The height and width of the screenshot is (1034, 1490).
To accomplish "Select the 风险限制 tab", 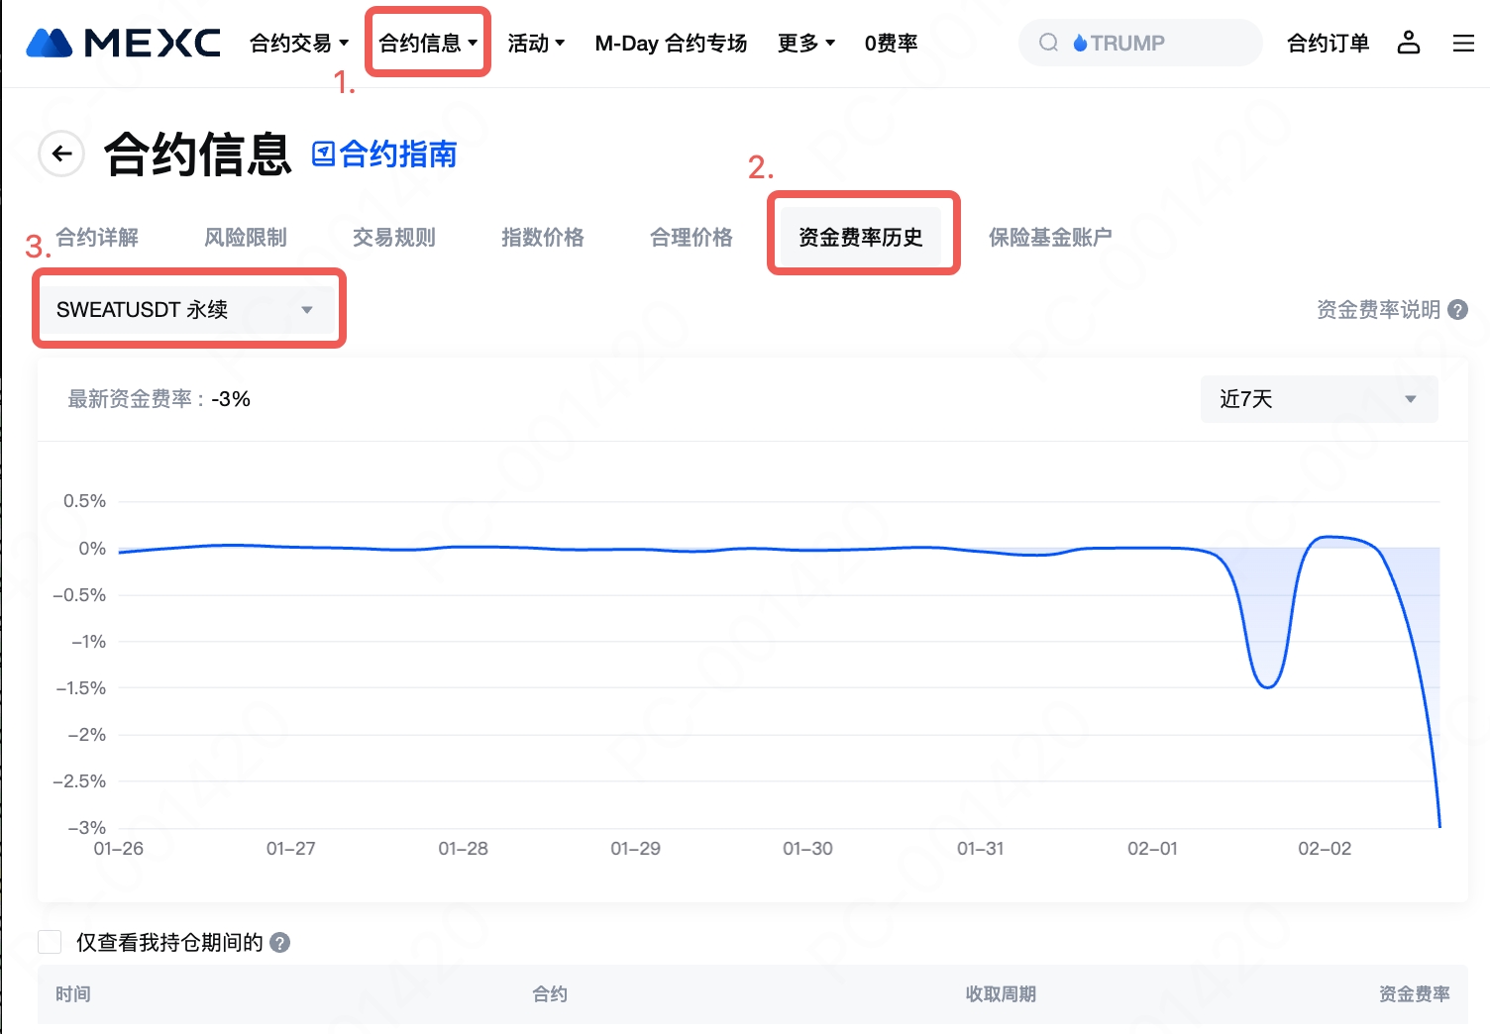I will (x=245, y=238).
